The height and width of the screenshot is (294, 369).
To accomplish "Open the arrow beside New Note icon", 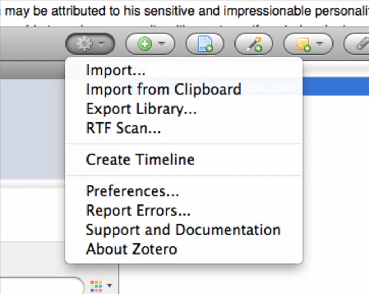I will tap(319, 44).
